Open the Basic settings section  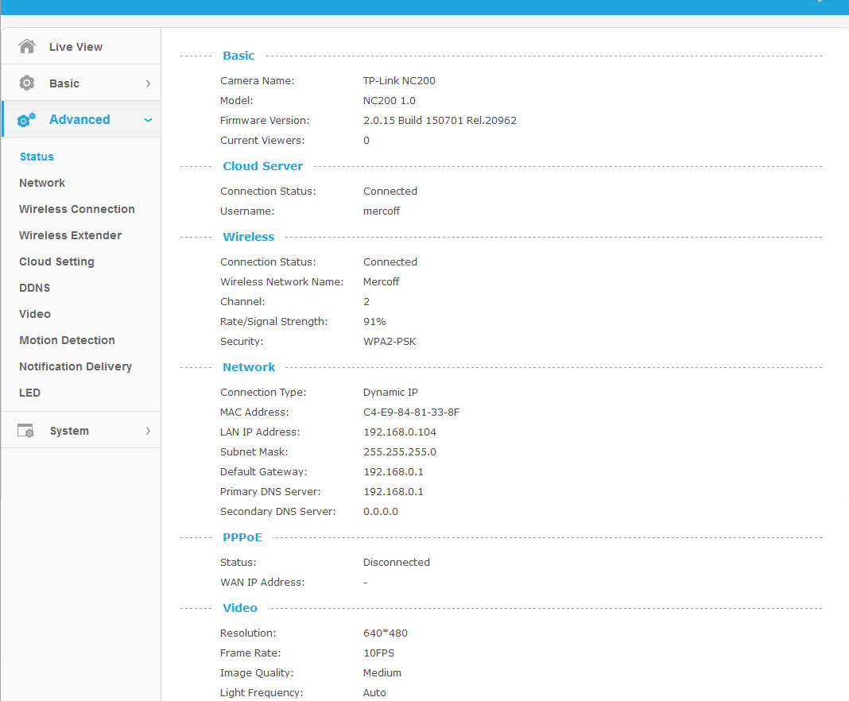coord(64,83)
